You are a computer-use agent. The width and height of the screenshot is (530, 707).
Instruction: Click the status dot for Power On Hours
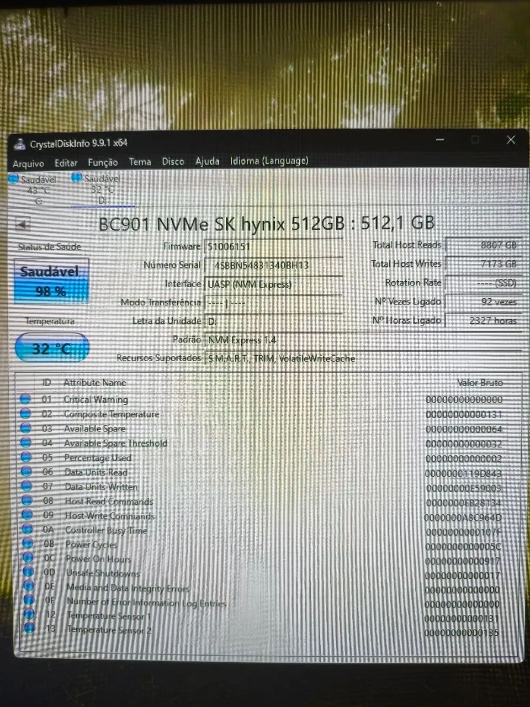point(28,557)
